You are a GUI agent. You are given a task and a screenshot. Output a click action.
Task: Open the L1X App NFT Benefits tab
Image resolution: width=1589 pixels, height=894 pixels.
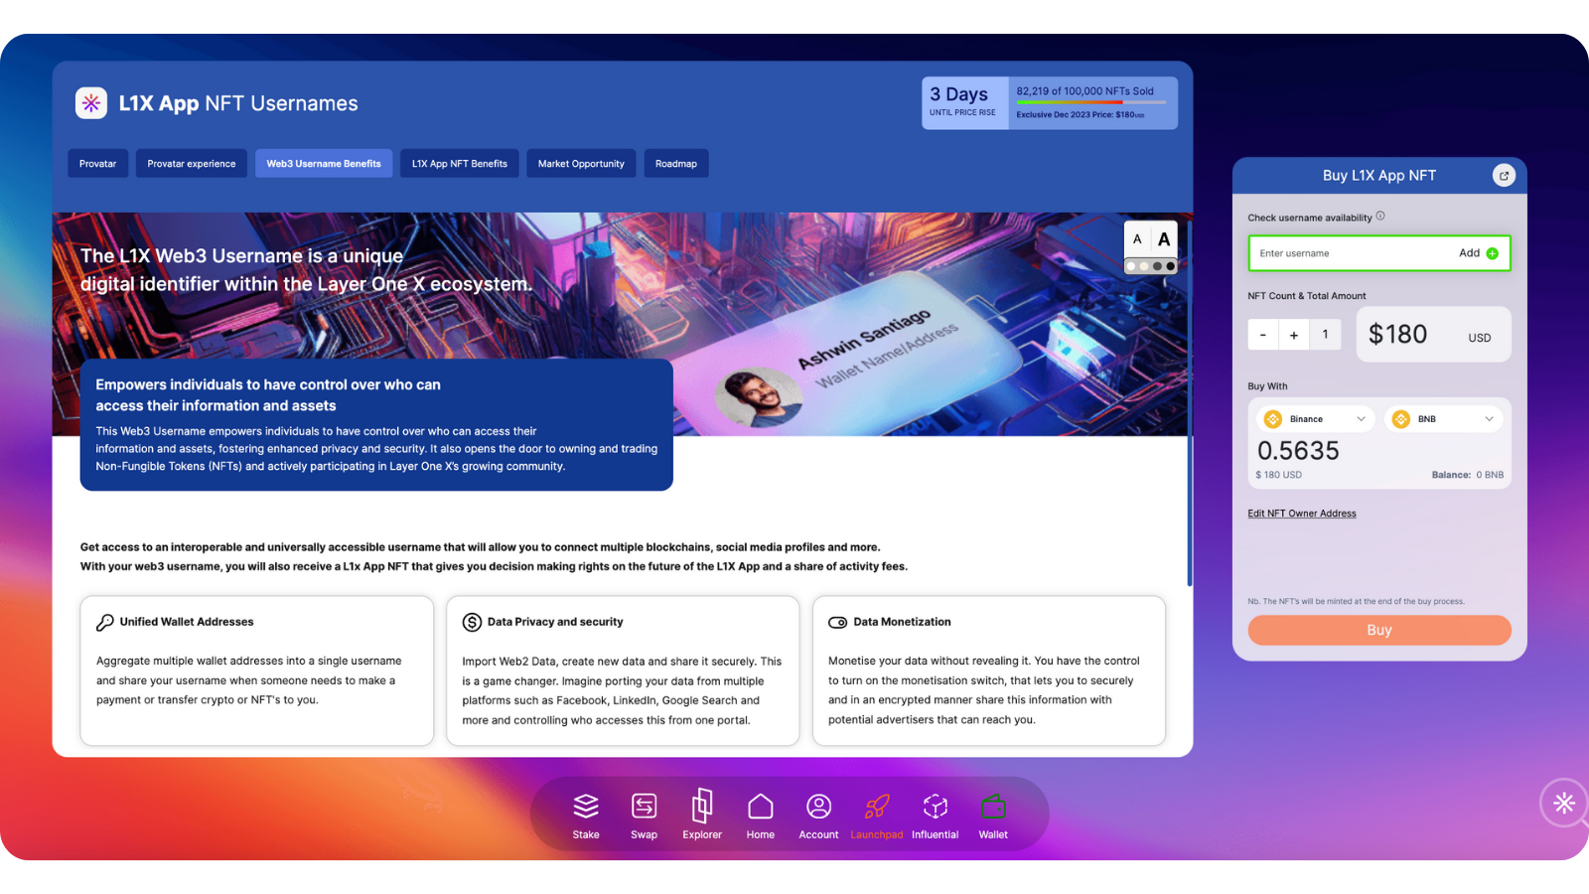(x=460, y=164)
